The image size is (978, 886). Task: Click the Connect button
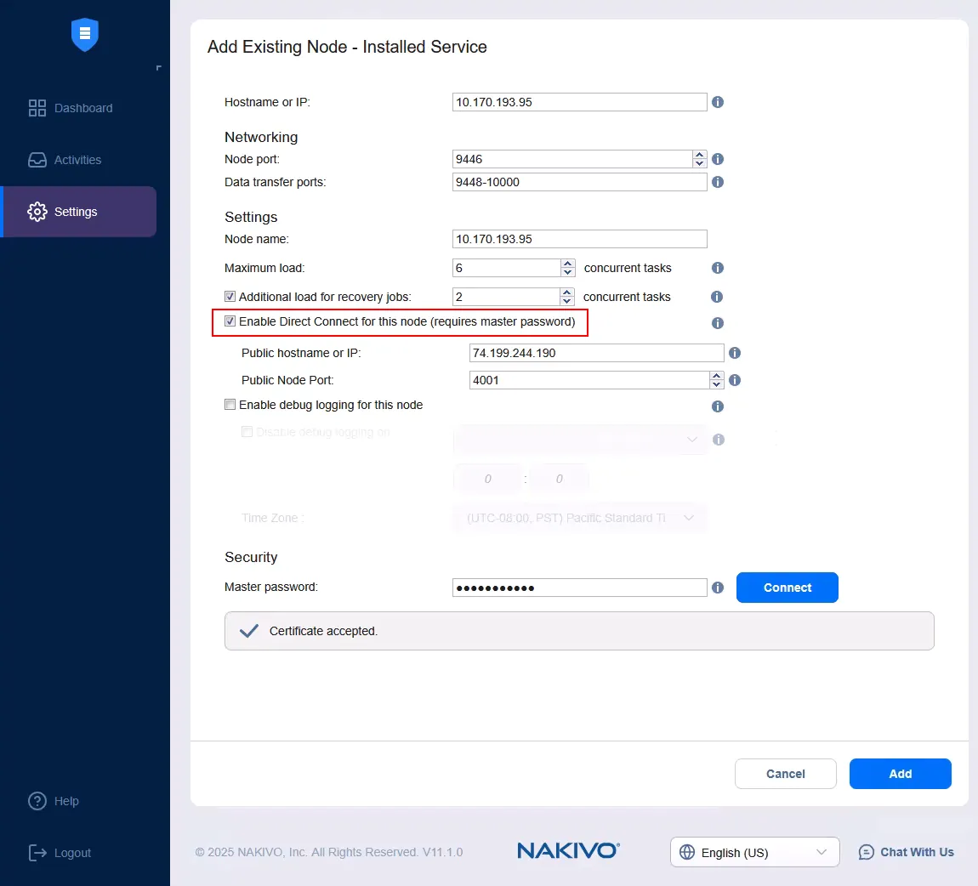788,588
